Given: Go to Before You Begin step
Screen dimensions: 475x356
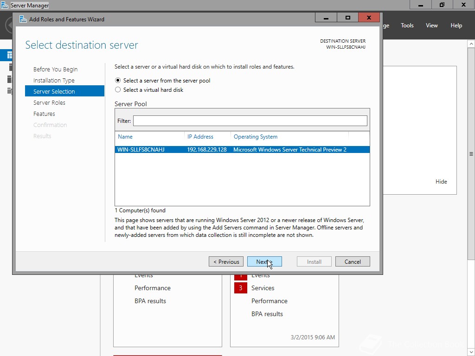Looking at the screenshot, I should pos(56,70).
